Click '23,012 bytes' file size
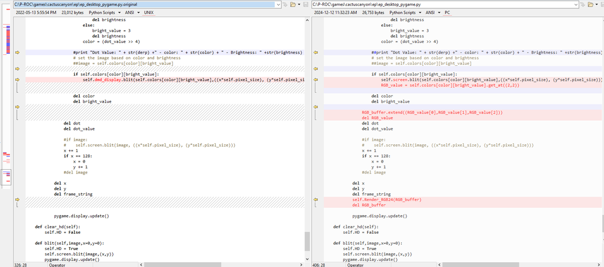The height and width of the screenshot is (267, 604). point(72,12)
